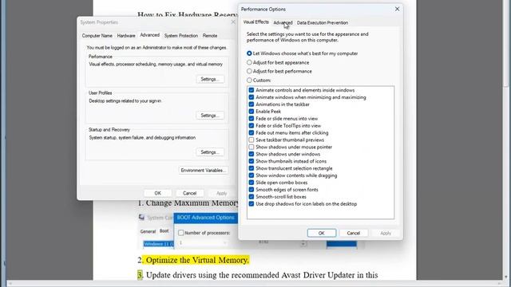Choose Adjust for best performance

249,71
